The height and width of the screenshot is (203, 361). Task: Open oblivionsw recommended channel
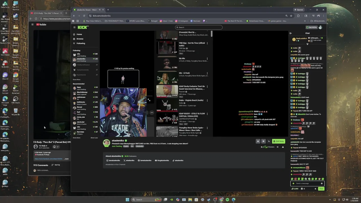(85, 98)
